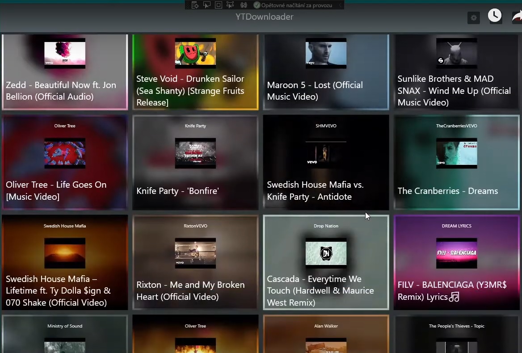
Task: Select The Cranberries - Dreams tile
Action: tap(456, 163)
